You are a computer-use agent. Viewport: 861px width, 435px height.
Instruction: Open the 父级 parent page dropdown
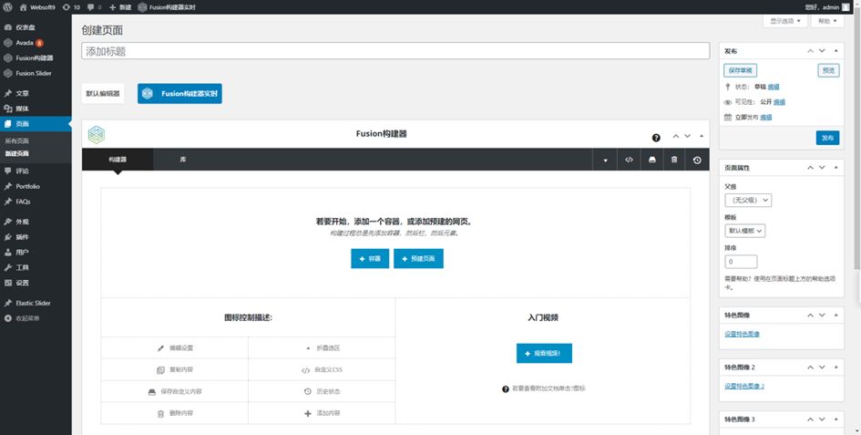(x=747, y=200)
